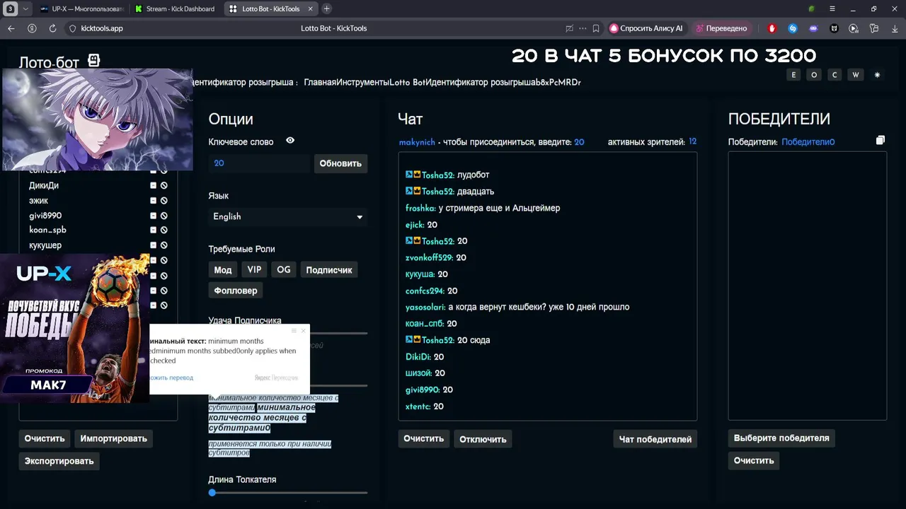Remove ДикиДи with the minus icon

pyautogui.click(x=153, y=185)
